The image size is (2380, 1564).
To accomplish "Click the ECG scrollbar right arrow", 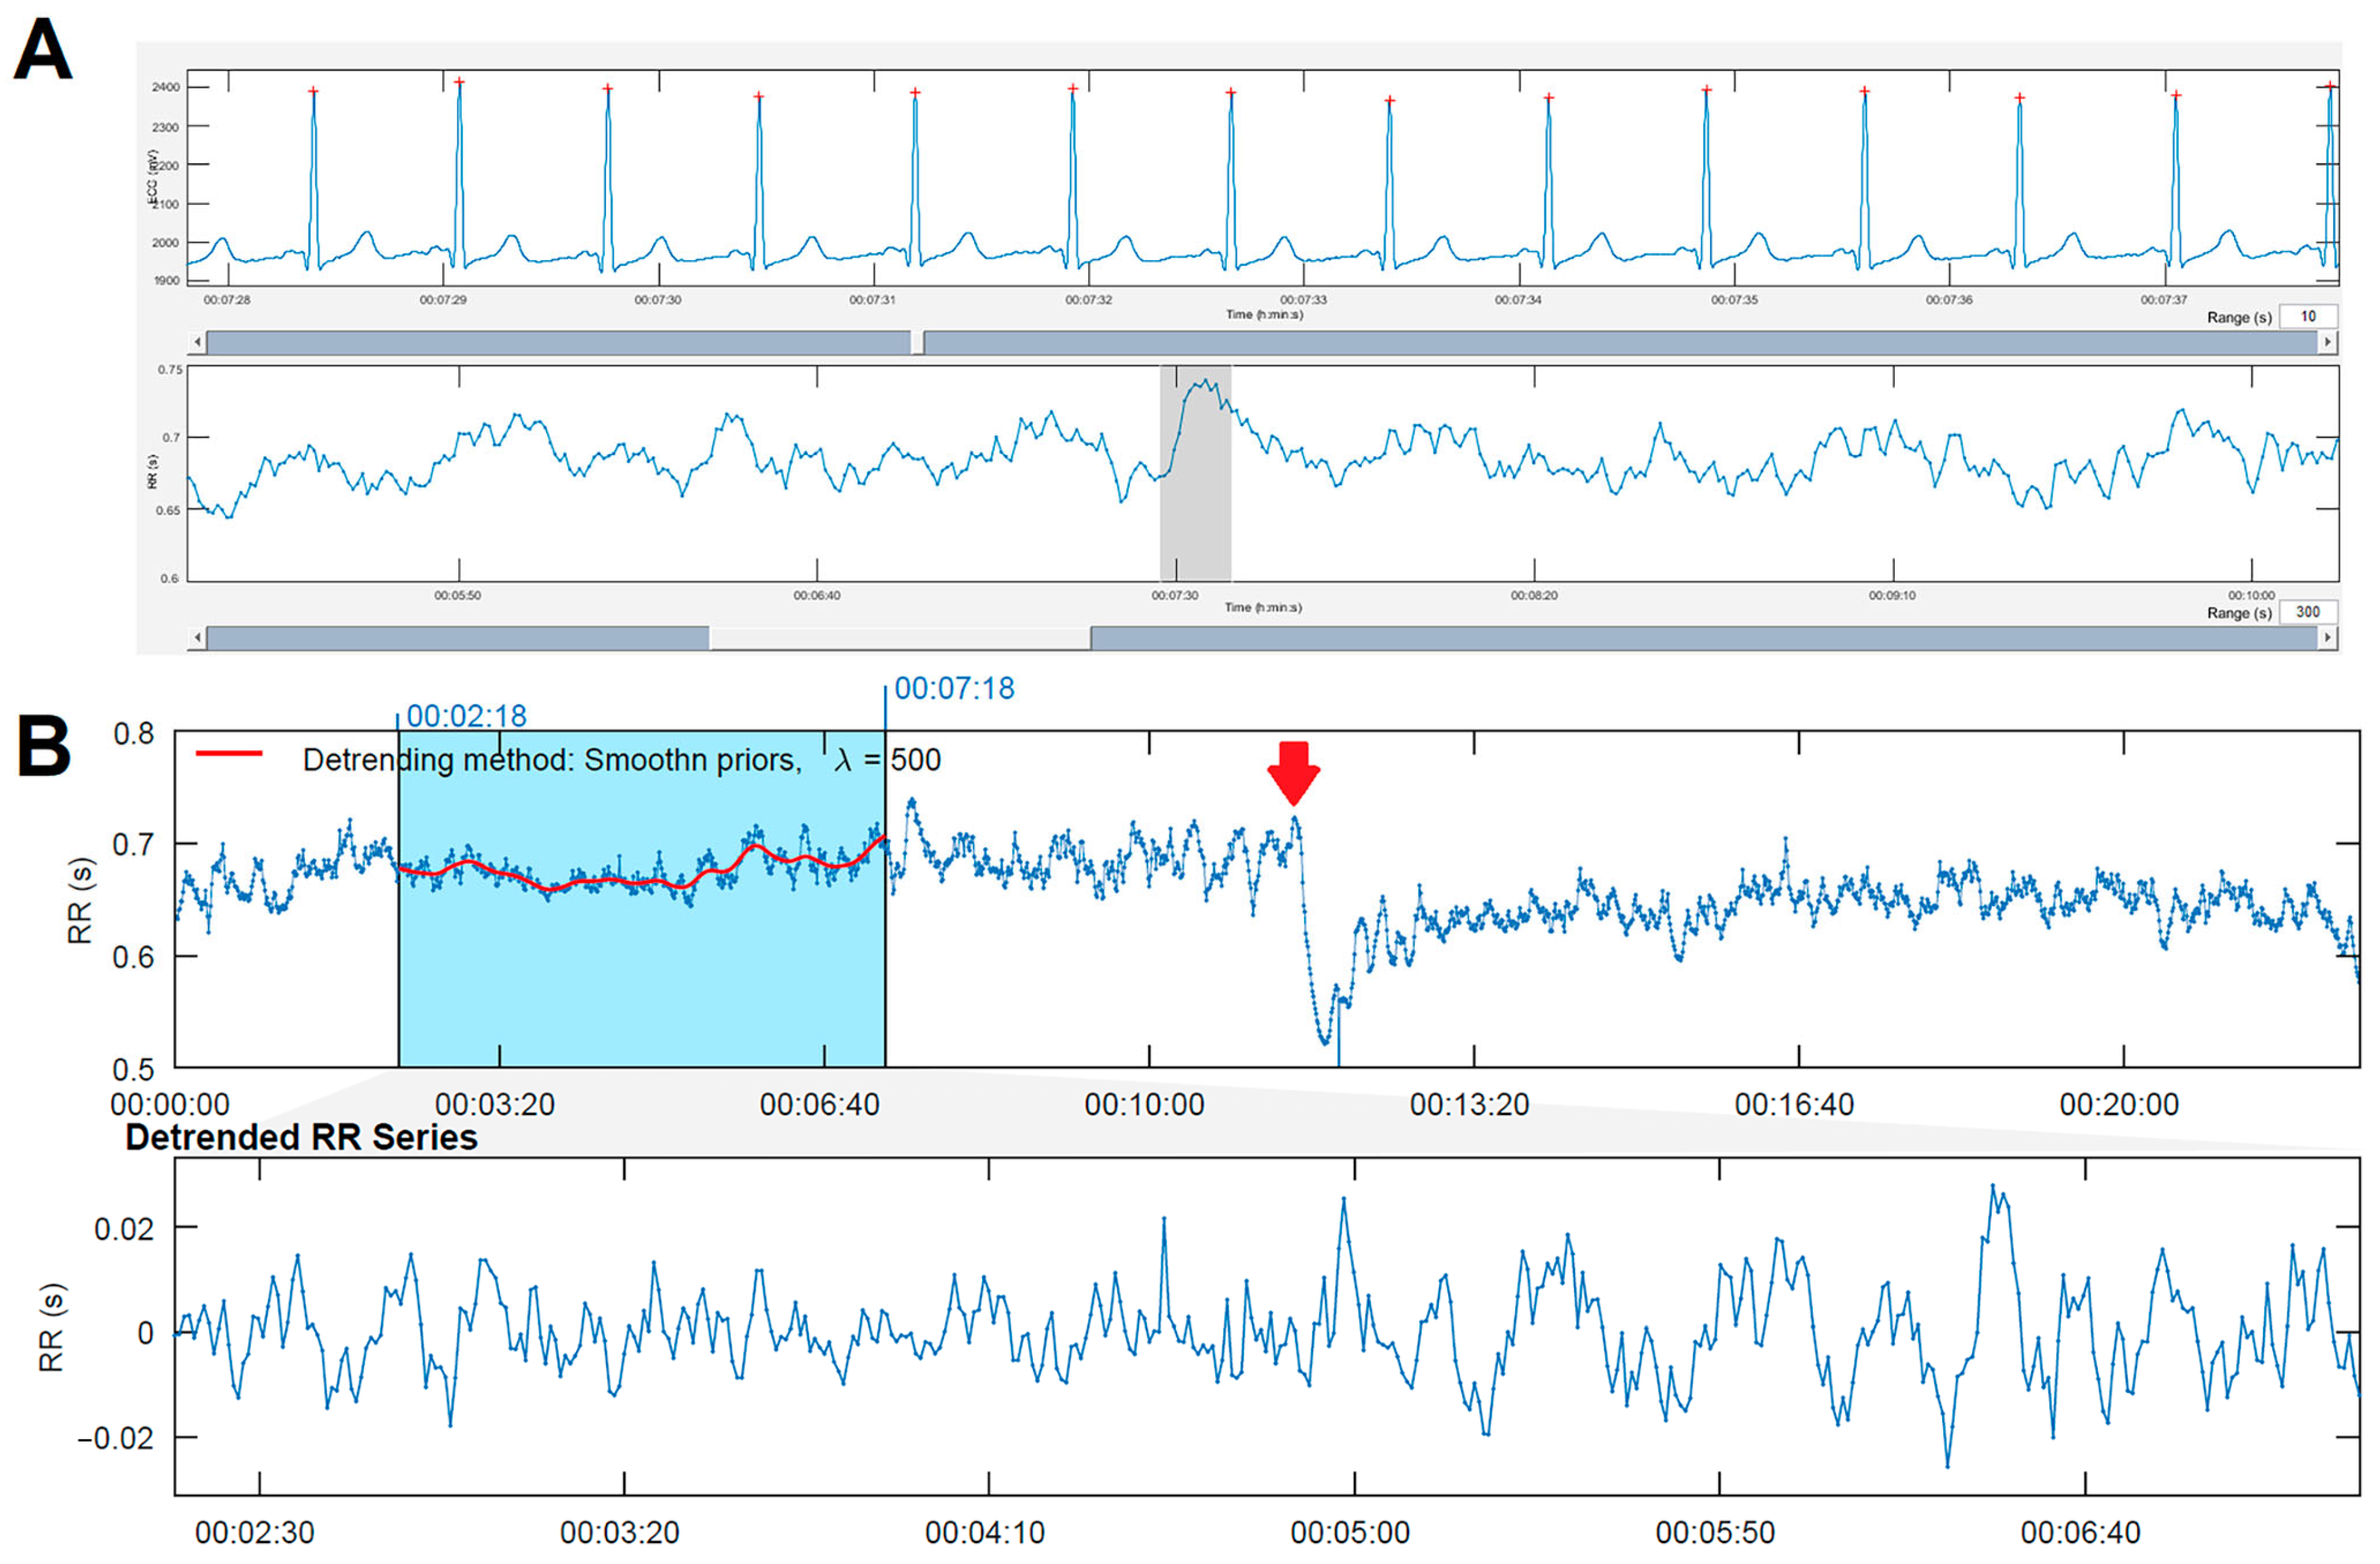I will coord(2328,342).
